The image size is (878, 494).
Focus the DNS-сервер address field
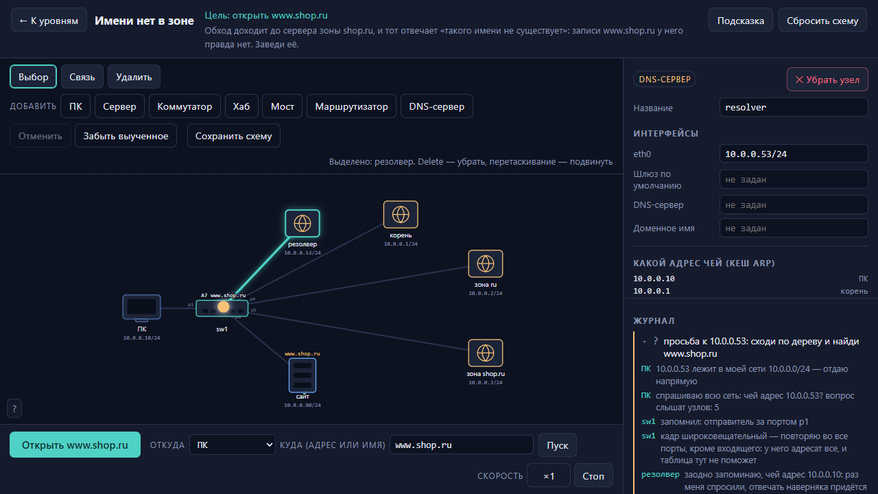pyautogui.click(x=794, y=205)
